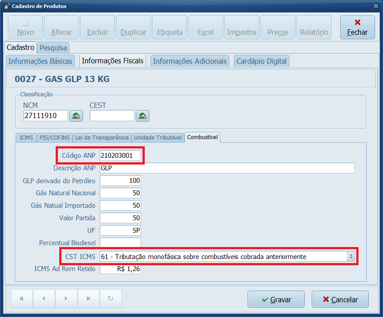Click the Código ANP field
This screenshot has height=317, width=383.
point(120,156)
